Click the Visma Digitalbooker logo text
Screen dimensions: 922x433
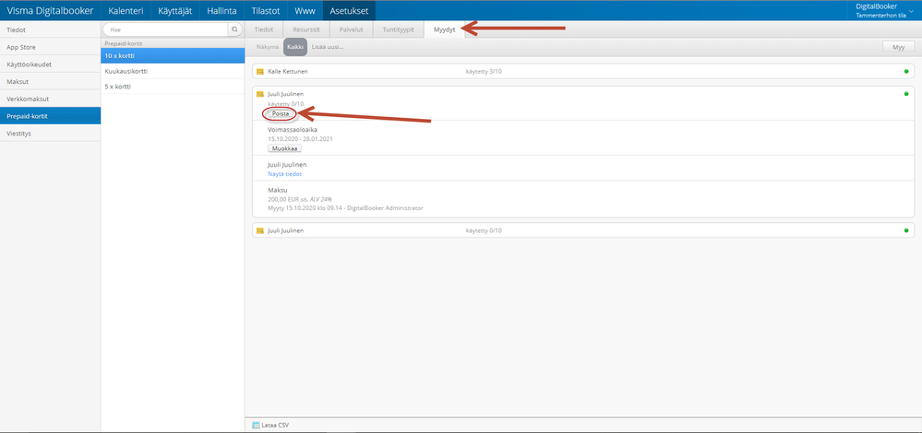tap(50, 10)
